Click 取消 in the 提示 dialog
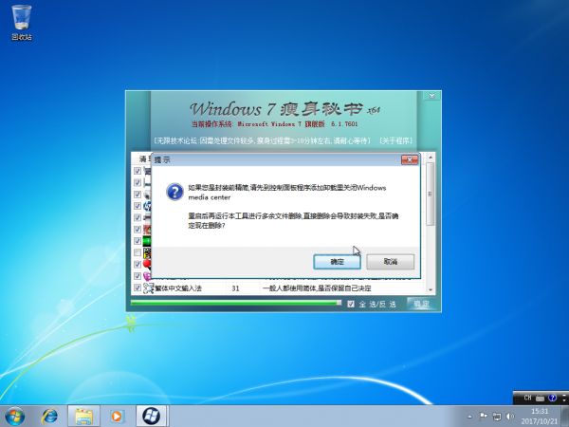The height and width of the screenshot is (427, 569). pos(391,262)
